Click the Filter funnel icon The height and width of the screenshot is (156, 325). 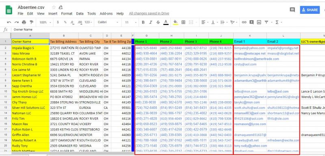pos(266,22)
